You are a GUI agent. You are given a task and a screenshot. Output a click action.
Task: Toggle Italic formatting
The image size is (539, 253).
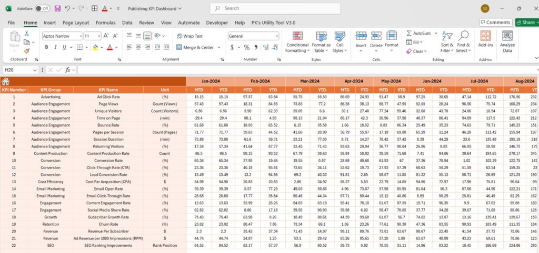[x=55, y=47]
